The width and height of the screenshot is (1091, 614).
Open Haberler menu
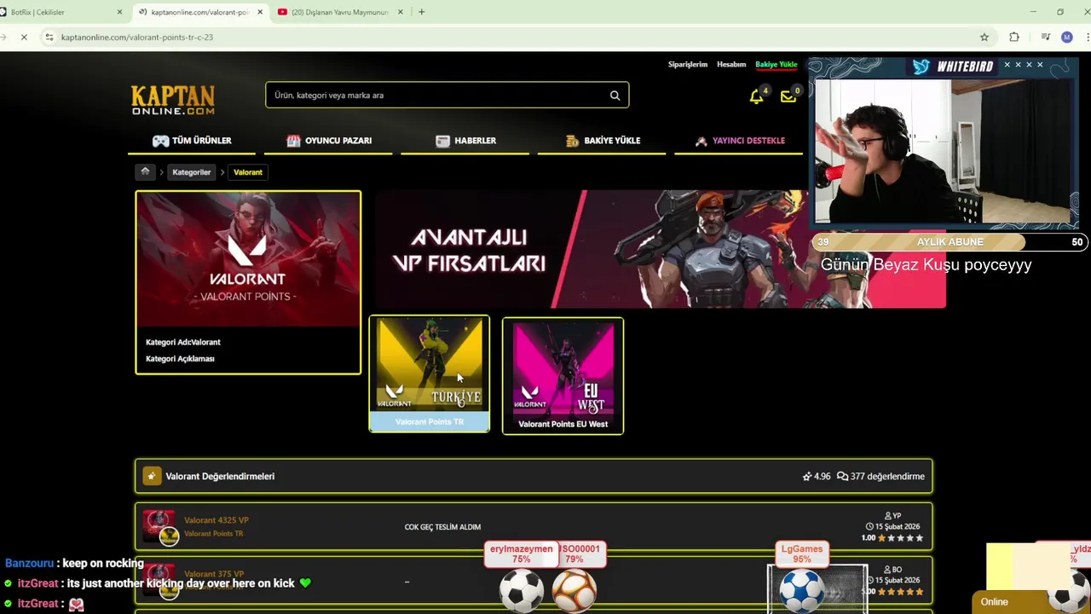coord(465,141)
